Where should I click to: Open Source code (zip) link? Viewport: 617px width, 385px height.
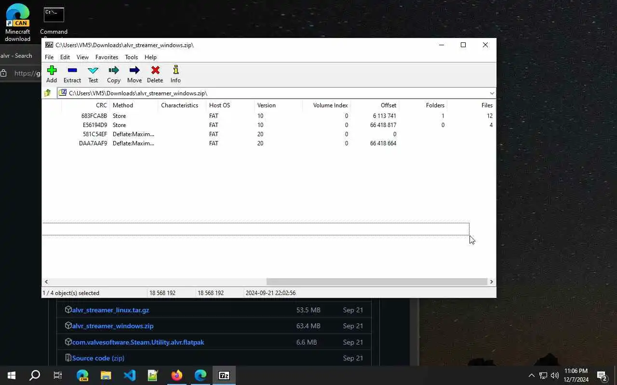point(98,358)
